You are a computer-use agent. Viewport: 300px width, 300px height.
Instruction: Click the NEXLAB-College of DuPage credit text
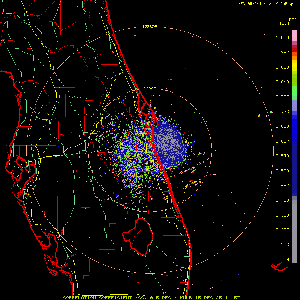(268, 4)
